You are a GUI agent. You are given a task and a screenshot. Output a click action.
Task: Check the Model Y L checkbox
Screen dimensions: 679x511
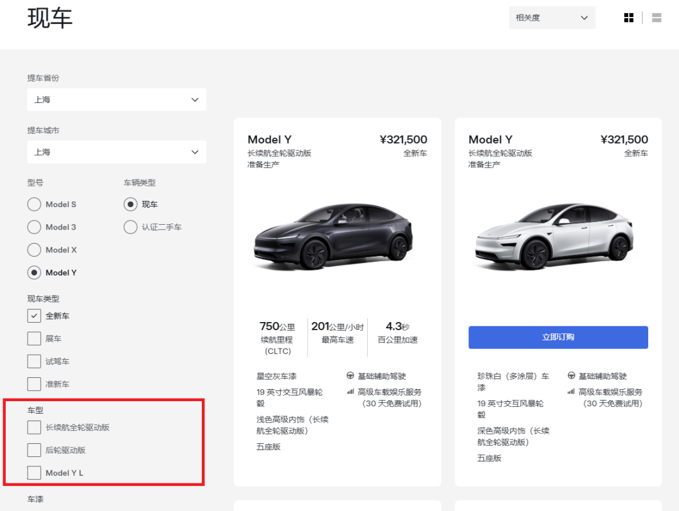tap(34, 473)
